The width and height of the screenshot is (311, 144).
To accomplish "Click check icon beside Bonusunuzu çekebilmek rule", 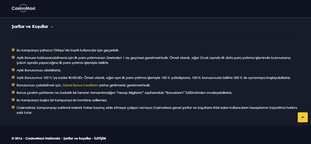I will [x=13, y=85].
